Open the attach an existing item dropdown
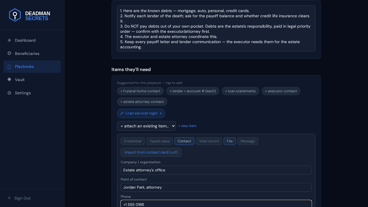Image resolution: width=368 pixels, height=207 pixels. (x=146, y=126)
